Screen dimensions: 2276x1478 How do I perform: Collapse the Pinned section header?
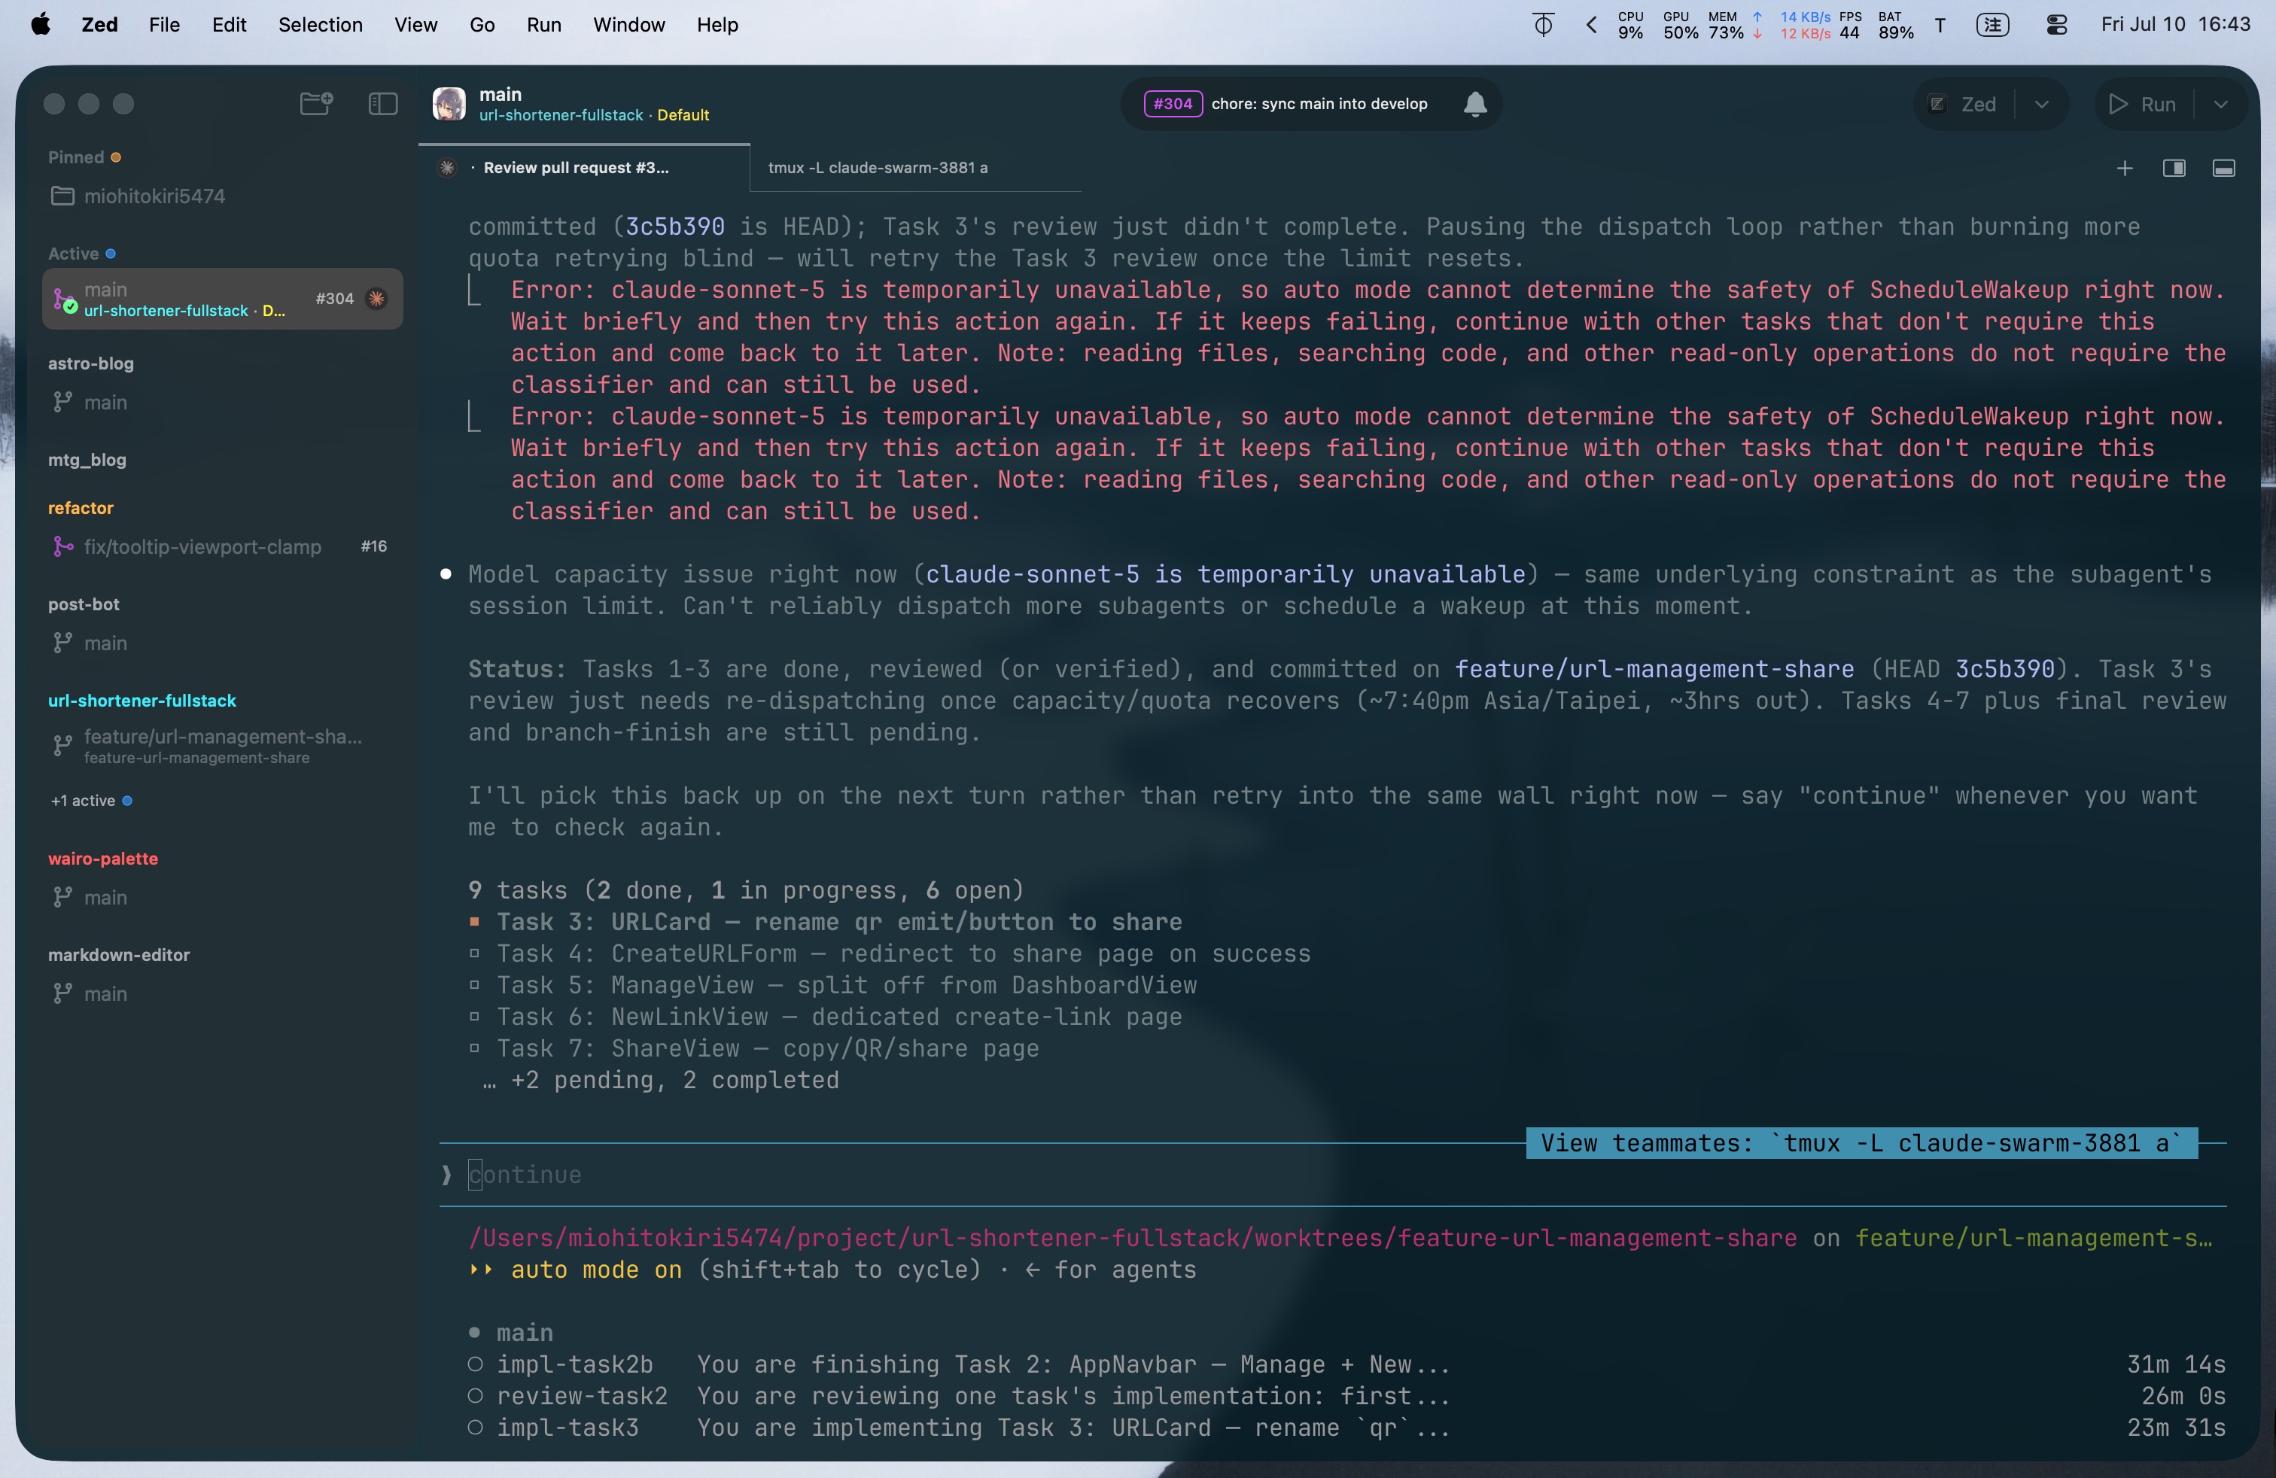[84, 157]
